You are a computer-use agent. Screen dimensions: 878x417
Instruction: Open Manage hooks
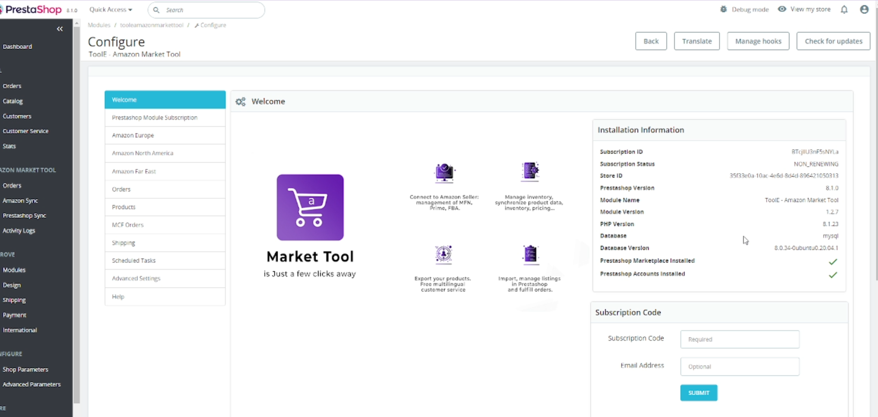pos(758,41)
